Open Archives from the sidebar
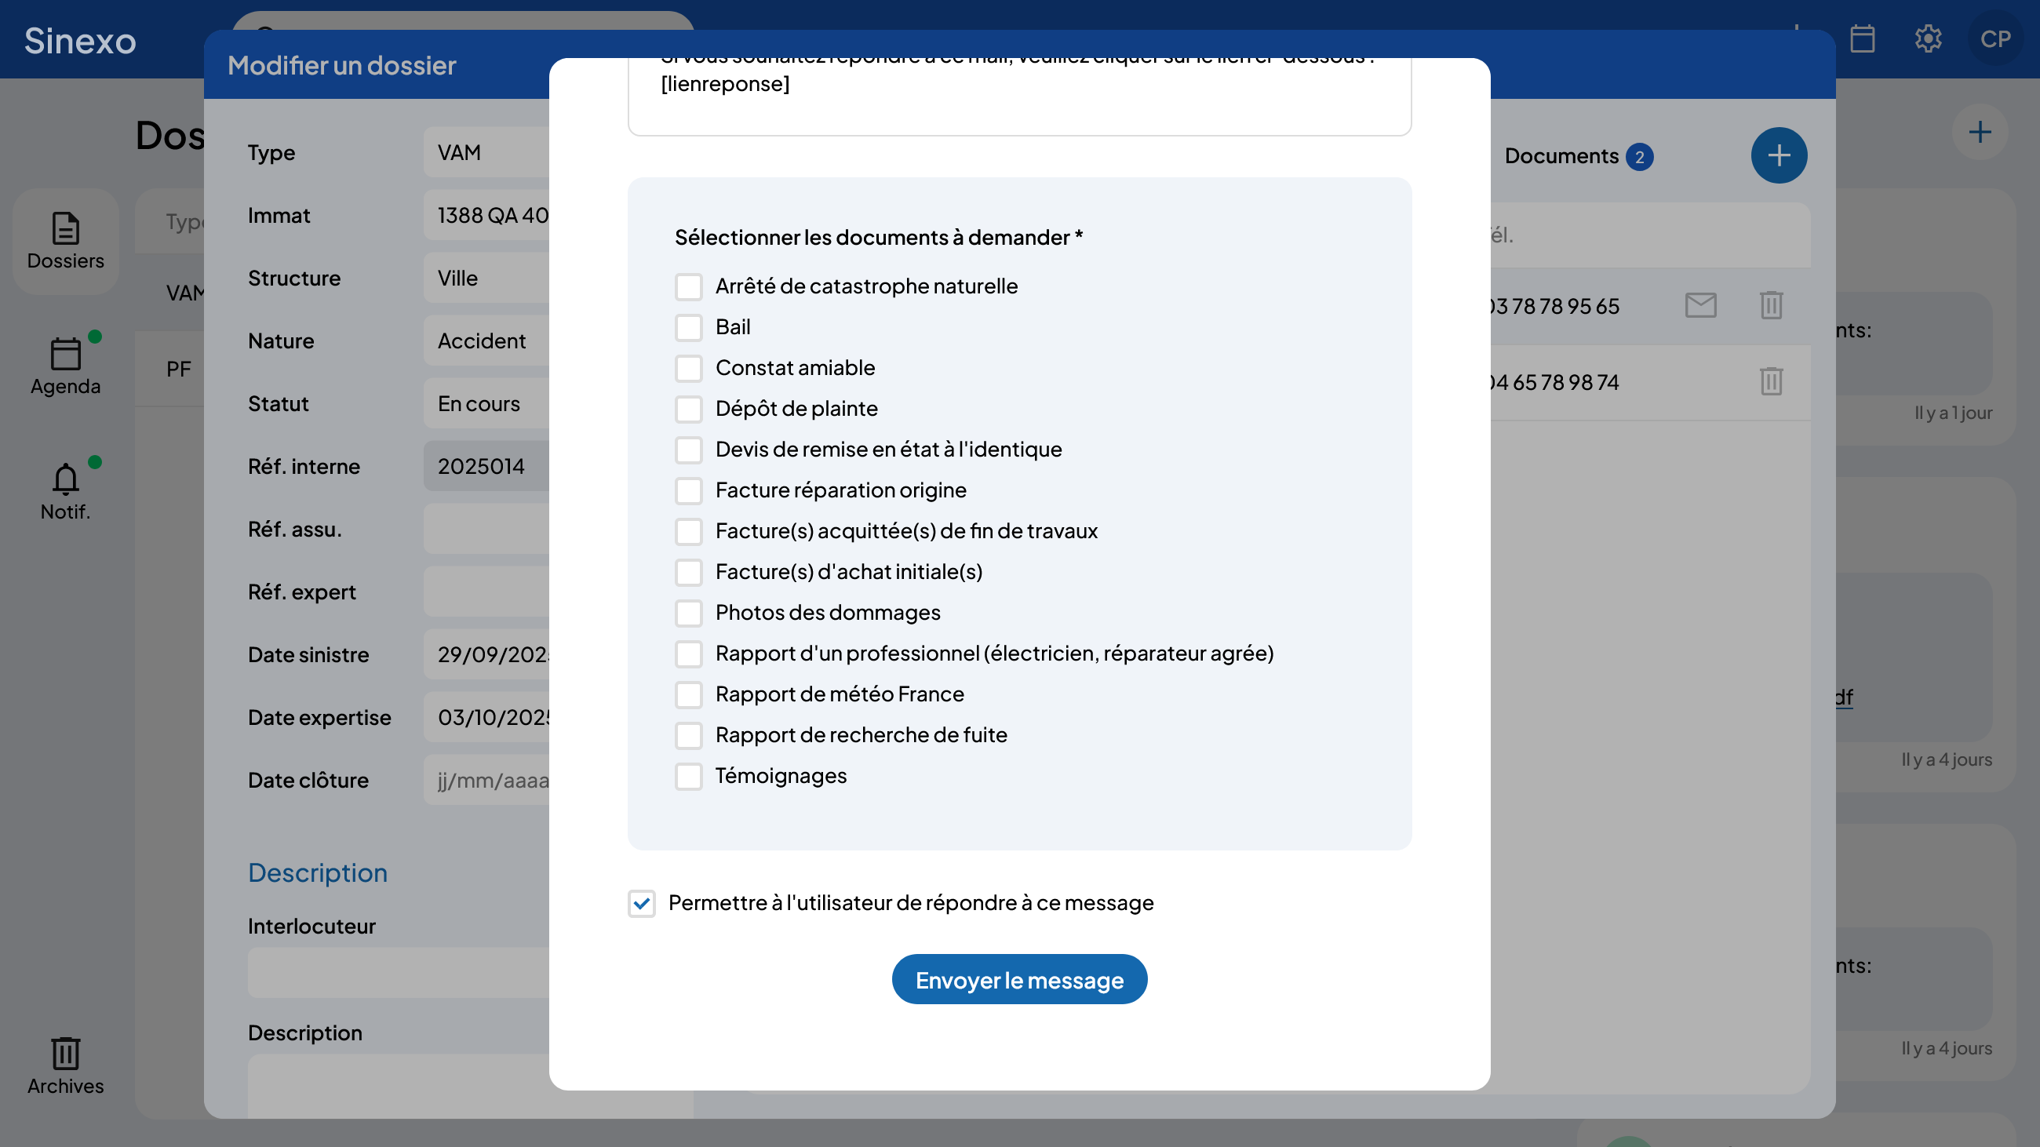Image resolution: width=2040 pixels, height=1147 pixels. [65, 1065]
